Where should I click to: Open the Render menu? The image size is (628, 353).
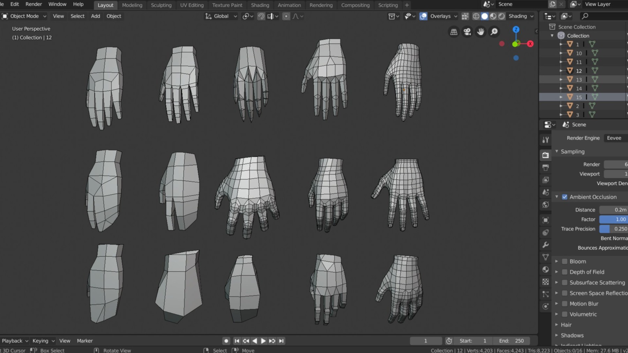[x=33, y=4]
